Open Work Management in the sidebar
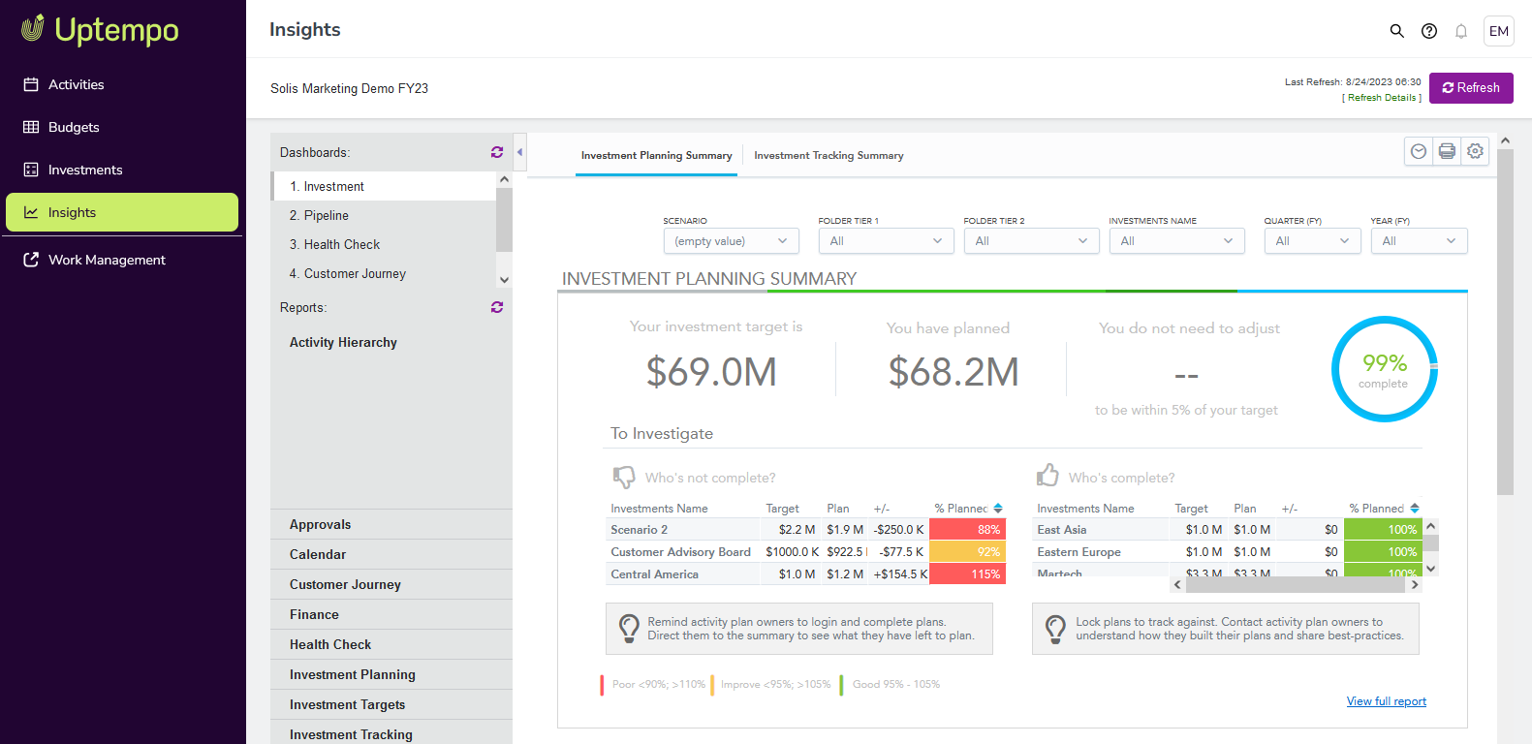This screenshot has width=1532, height=744. point(122,260)
